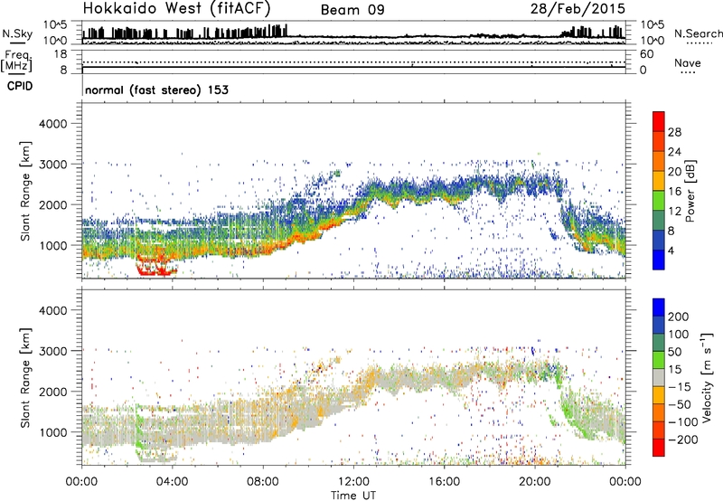Image resolution: width=723 pixels, height=501 pixels.
Task: Click the '24' power colorbar tick label
Action: pos(674,152)
